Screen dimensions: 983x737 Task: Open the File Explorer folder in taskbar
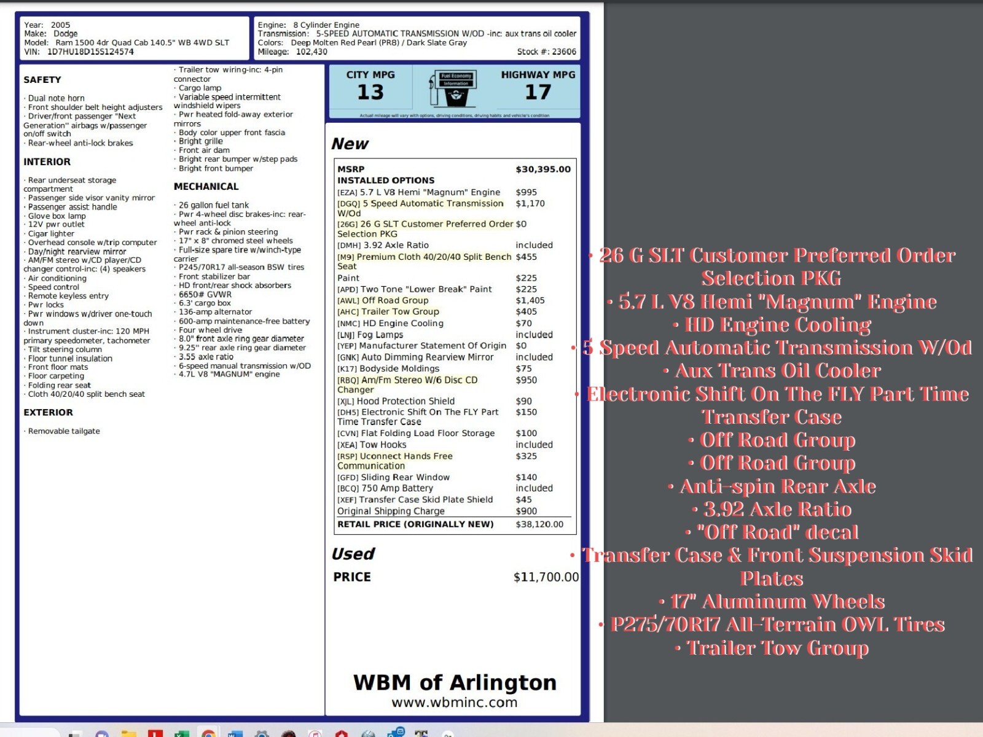point(128,733)
